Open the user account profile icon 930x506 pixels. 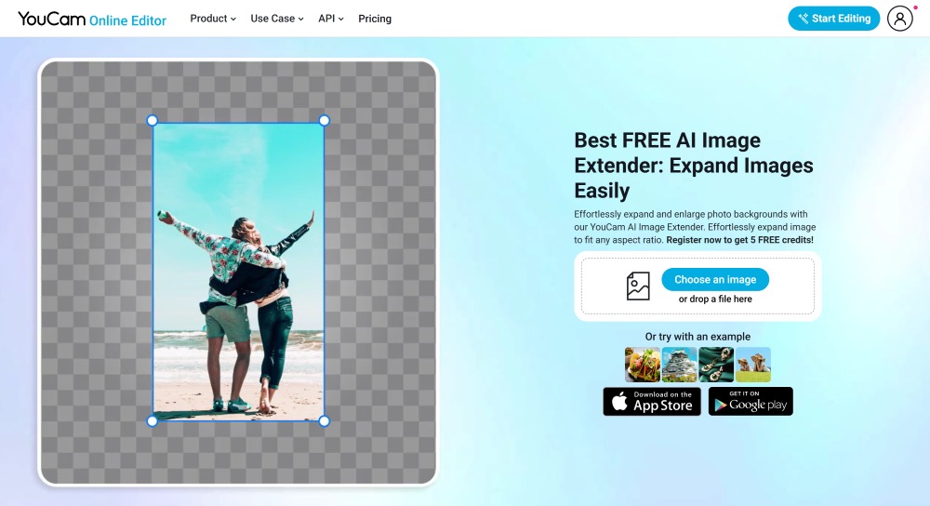coord(899,19)
